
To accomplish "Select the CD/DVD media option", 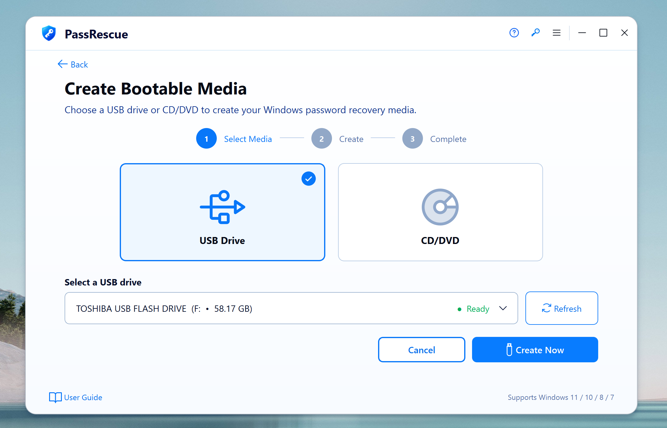I will (x=440, y=212).
